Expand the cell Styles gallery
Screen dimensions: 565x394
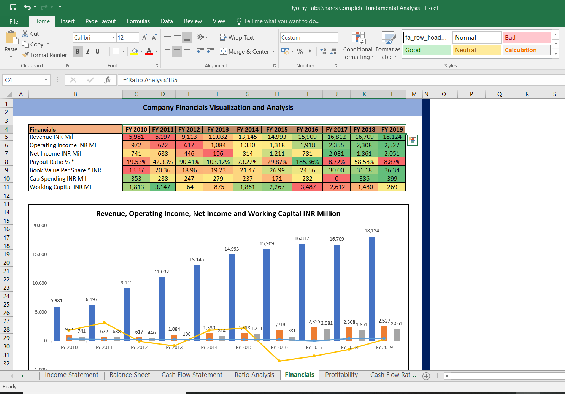pyautogui.click(x=555, y=54)
